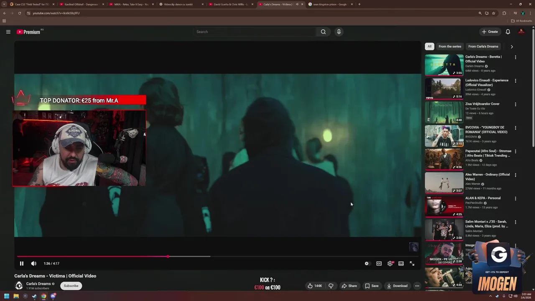Open File Explorer from the taskbar
Viewport: 535px width, 301px height.
coord(16,296)
